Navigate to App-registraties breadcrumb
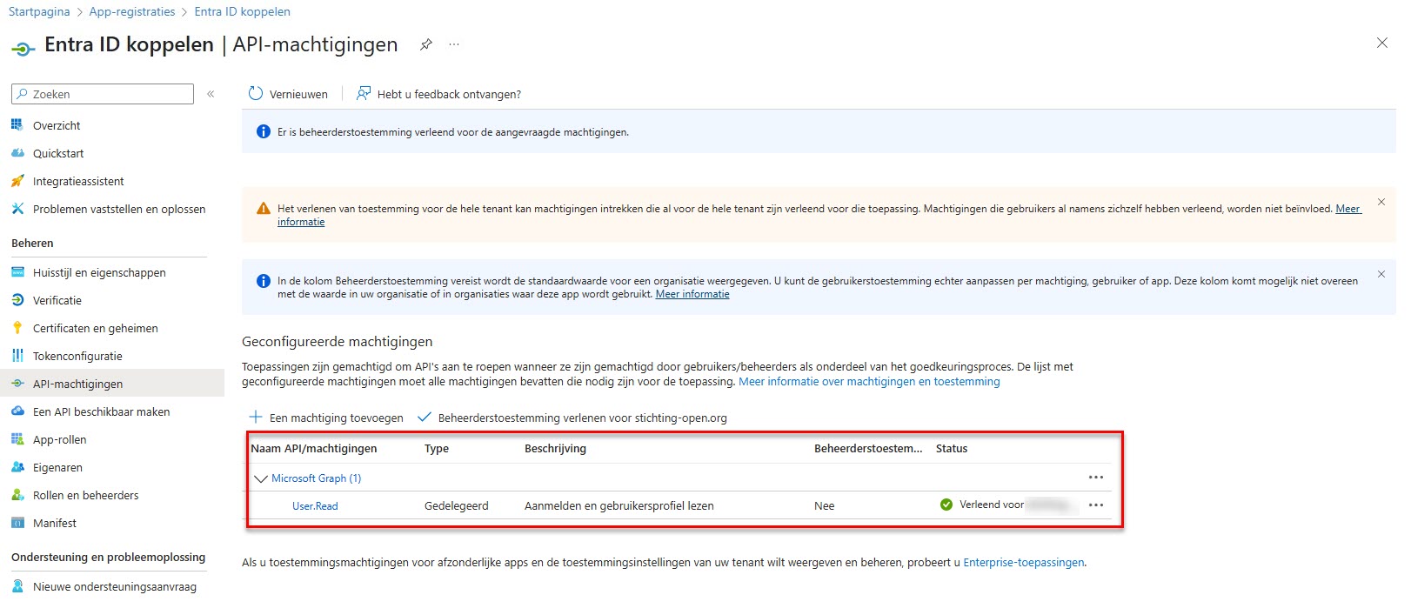This screenshot has height=615, width=1411. (x=131, y=11)
